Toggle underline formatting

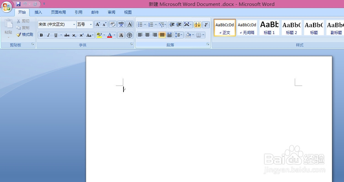pyautogui.click(x=56, y=35)
